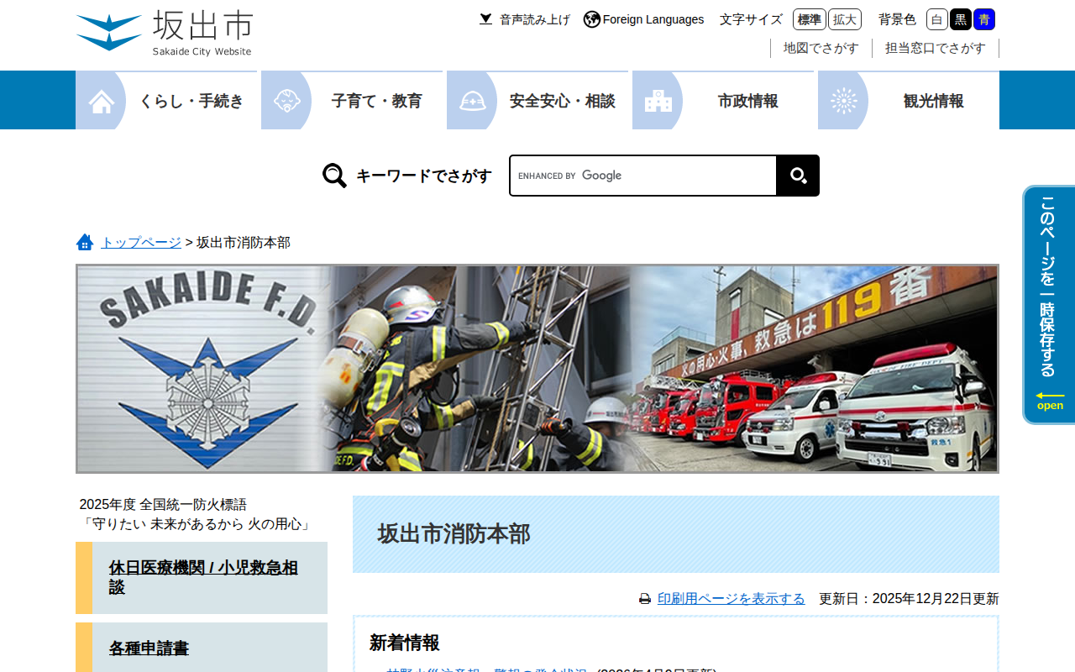Focus the Google keyword search field

[x=643, y=176]
